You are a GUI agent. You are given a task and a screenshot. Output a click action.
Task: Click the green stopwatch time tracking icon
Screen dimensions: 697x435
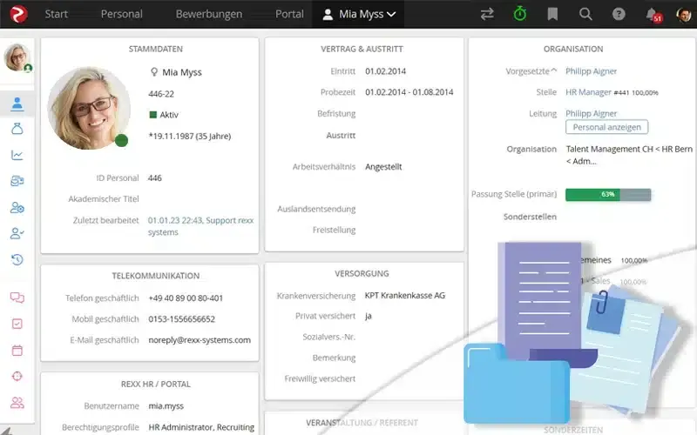[519, 14]
